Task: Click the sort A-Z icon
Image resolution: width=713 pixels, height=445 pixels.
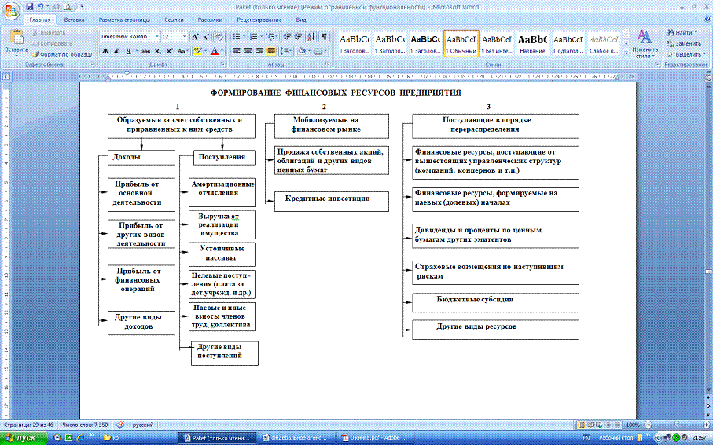Action: (311, 36)
